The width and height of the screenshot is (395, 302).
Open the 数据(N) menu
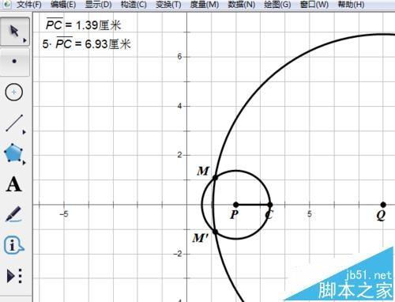242,5
